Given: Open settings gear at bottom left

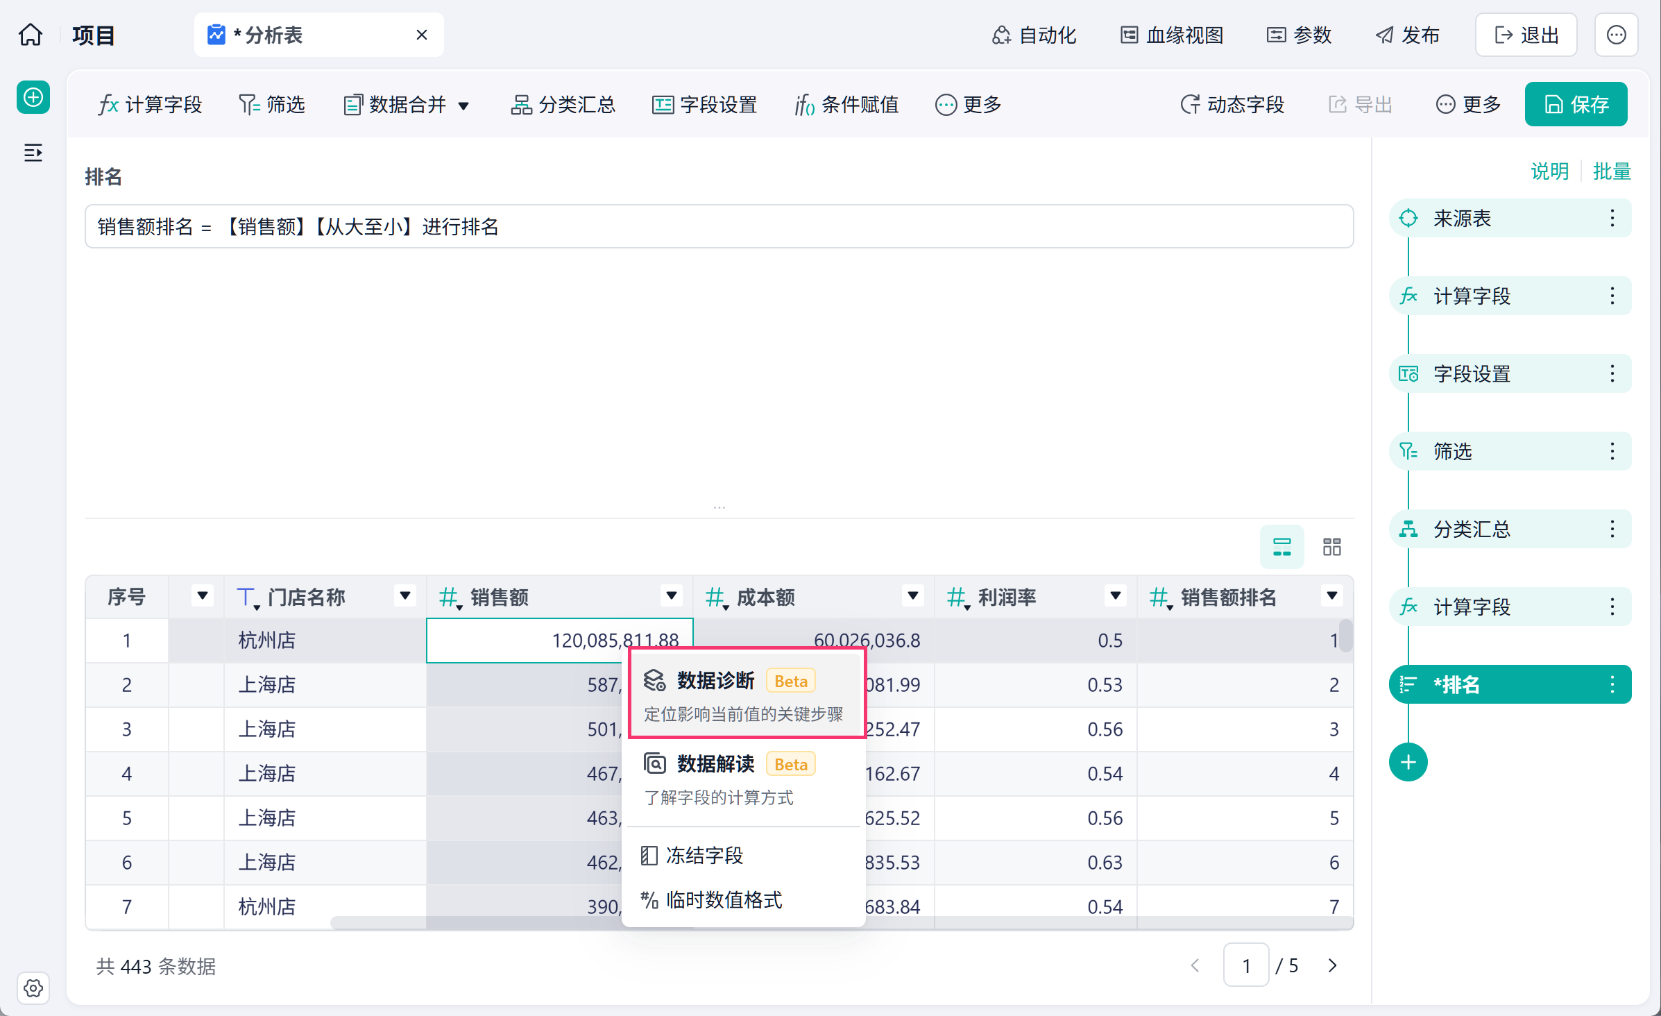Looking at the screenshot, I should [x=33, y=988].
